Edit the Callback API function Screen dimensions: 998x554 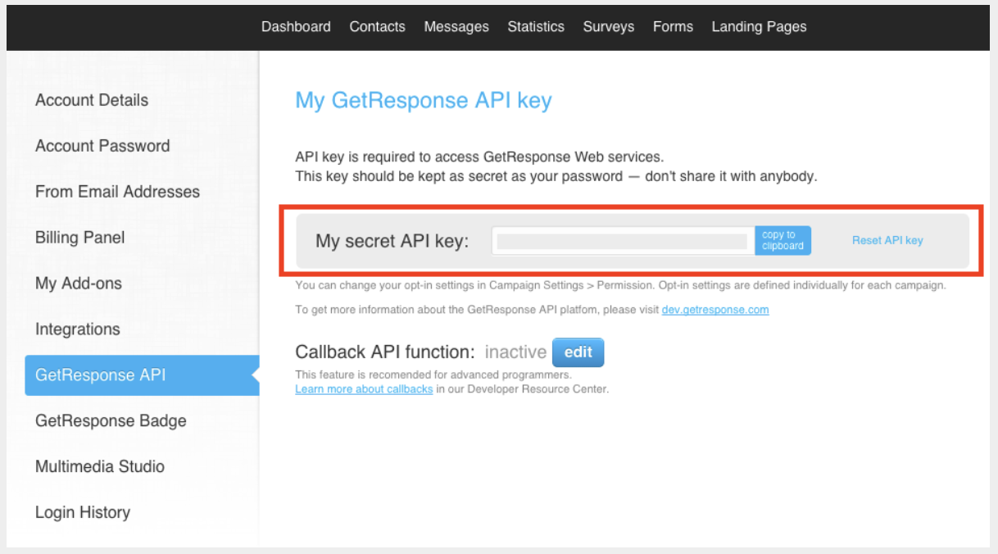[578, 352]
